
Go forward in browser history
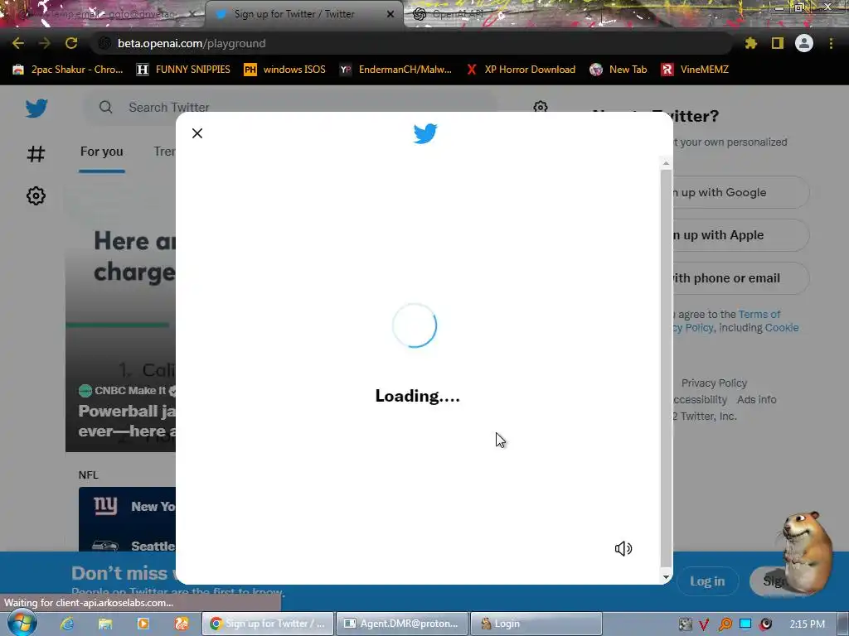[x=45, y=43]
